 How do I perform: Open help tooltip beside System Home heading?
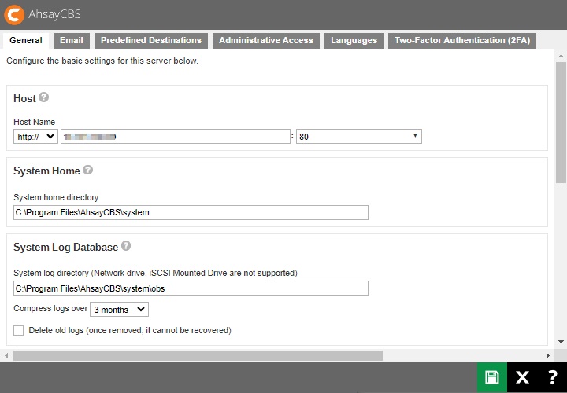point(88,170)
